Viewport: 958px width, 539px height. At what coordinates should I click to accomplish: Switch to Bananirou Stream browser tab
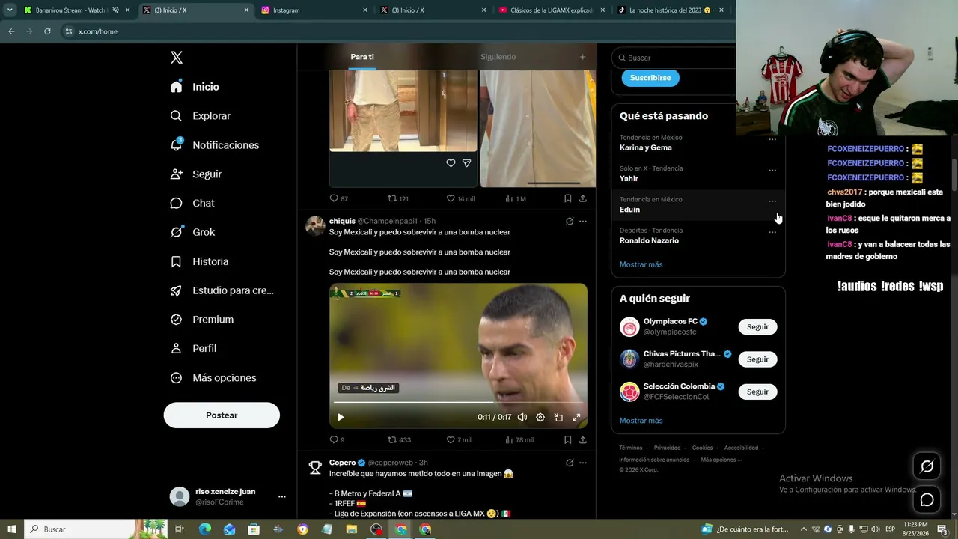(x=77, y=10)
